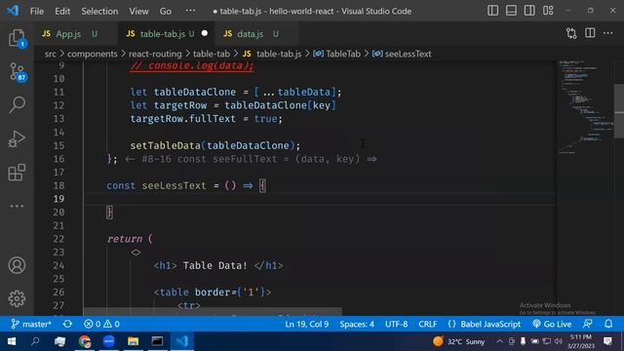This screenshot has height=351, width=624.
Task: Split the editor to the right
Action: click(590, 33)
